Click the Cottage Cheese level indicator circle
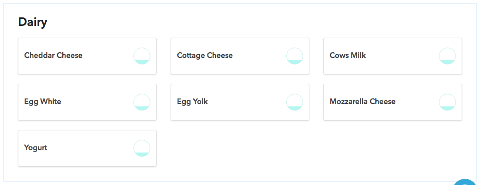This screenshot has width=480, height=185. point(295,56)
